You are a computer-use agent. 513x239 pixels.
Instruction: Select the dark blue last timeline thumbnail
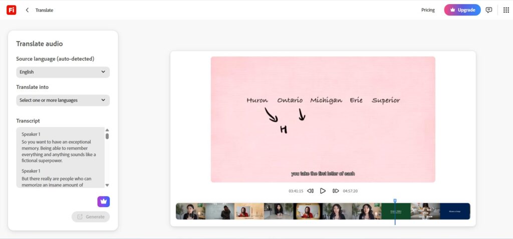click(x=455, y=211)
